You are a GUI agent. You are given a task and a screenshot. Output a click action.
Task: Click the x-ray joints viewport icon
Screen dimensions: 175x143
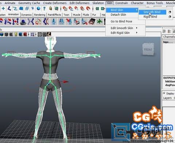pyautogui.click(x=49, y=34)
